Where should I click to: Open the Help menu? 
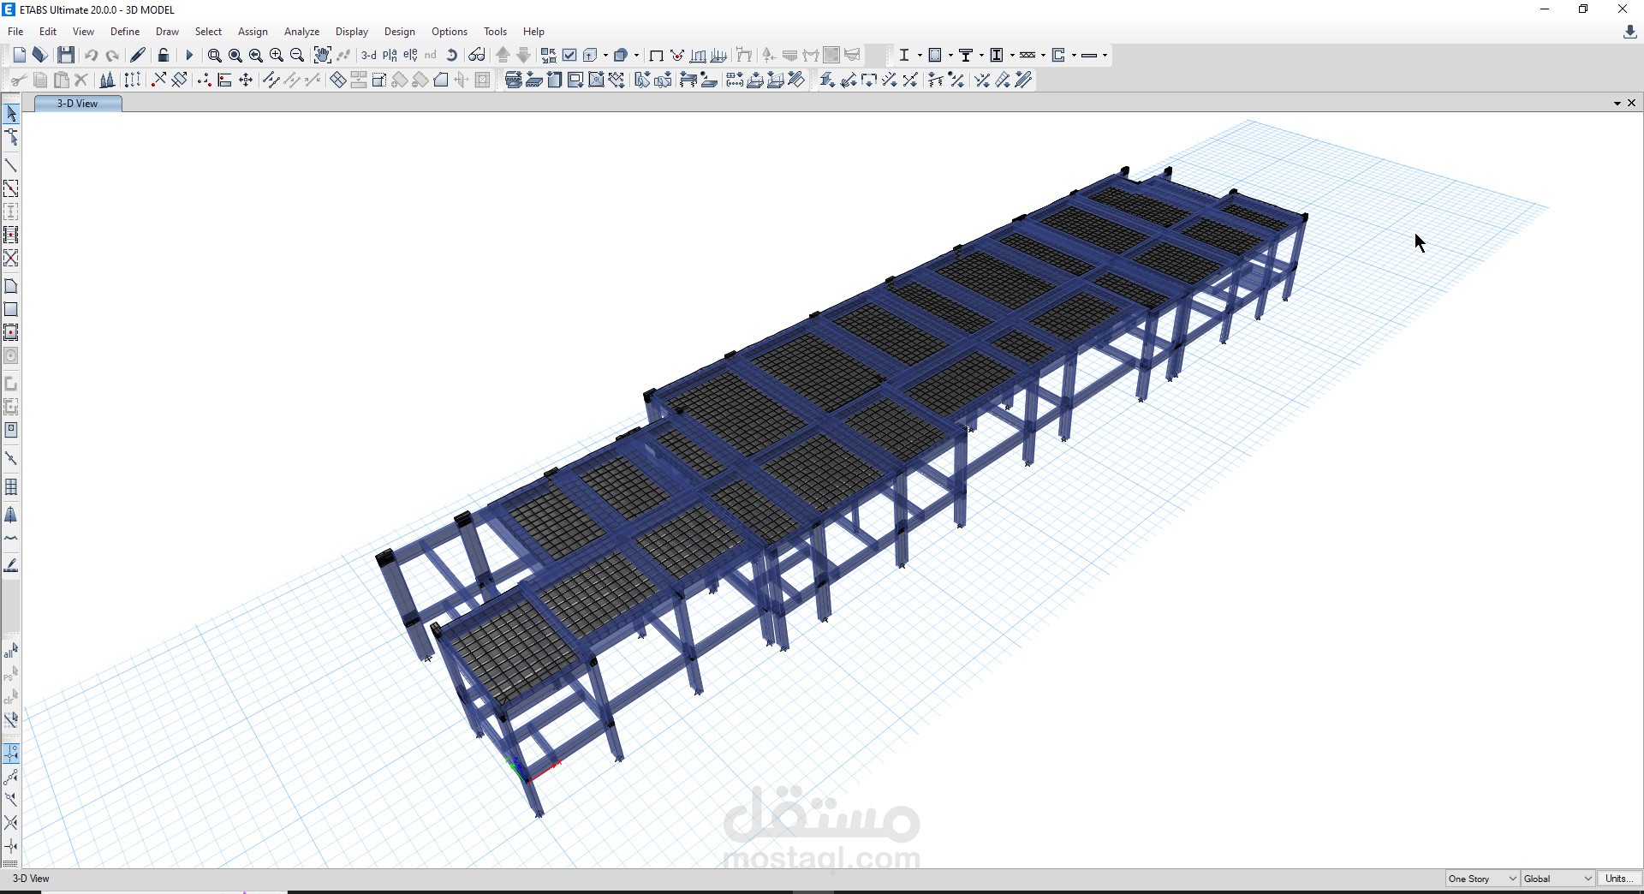[533, 32]
